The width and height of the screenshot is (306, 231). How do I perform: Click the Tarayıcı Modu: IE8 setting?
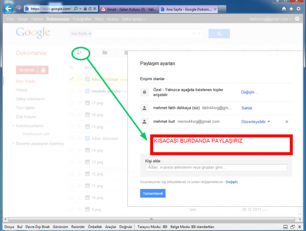click(152, 227)
